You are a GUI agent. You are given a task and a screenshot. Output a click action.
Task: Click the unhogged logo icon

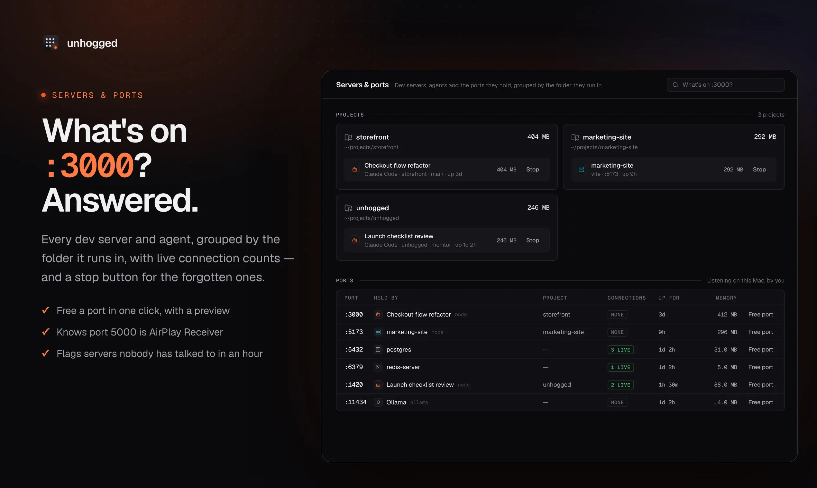[x=51, y=43]
